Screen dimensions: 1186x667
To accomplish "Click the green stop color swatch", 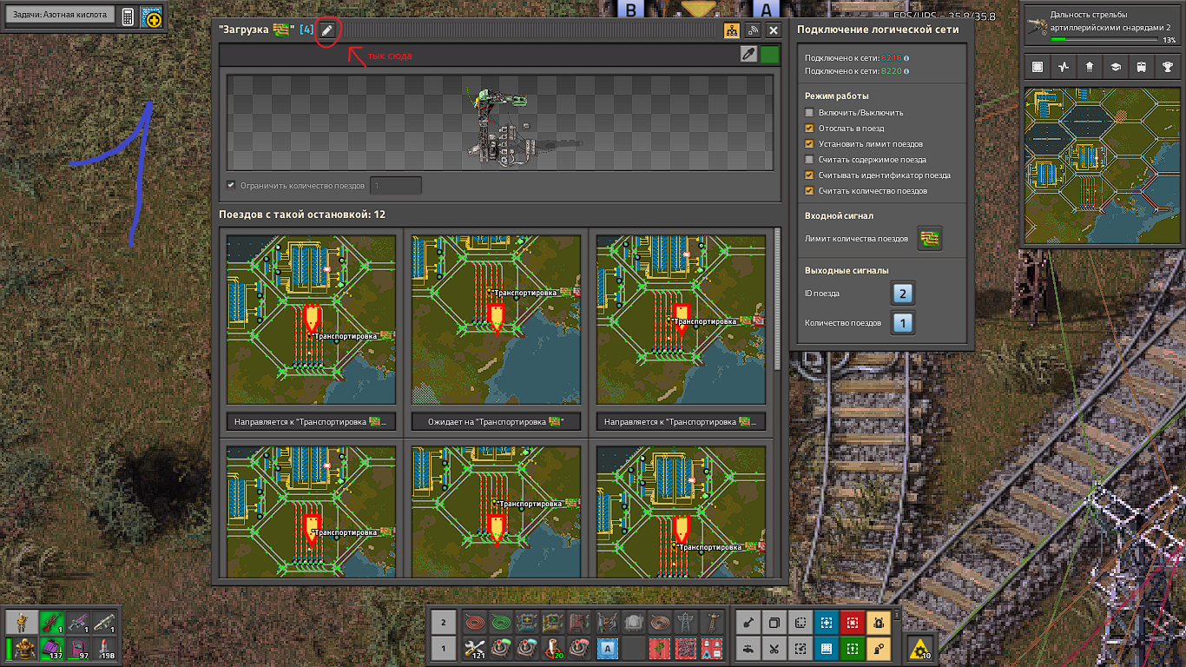I will pyautogui.click(x=769, y=55).
